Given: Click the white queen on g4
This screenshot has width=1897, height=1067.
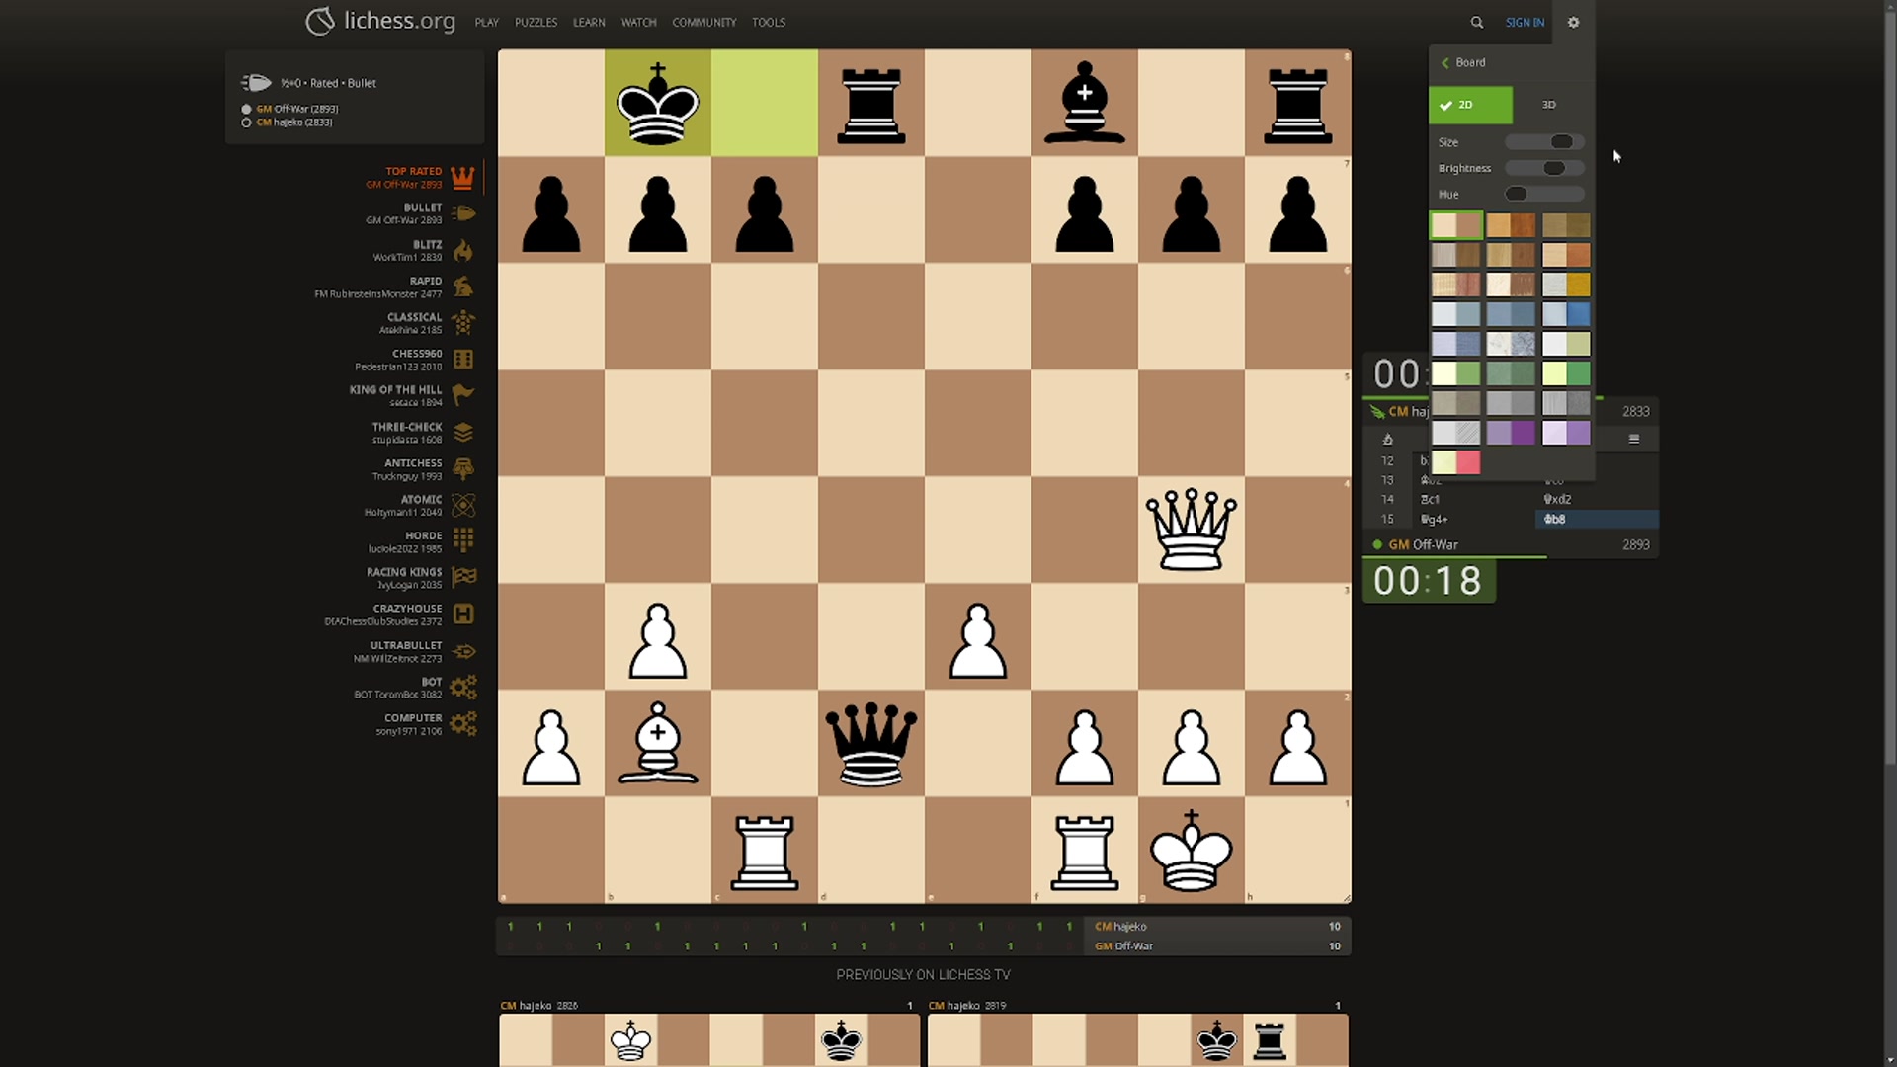Looking at the screenshot, I should tap(1191, 531).
